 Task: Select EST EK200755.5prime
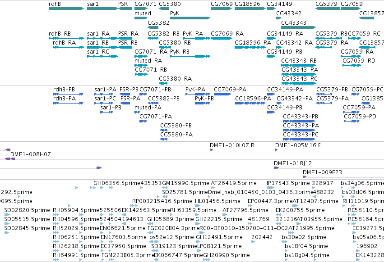tap(278, 215)
